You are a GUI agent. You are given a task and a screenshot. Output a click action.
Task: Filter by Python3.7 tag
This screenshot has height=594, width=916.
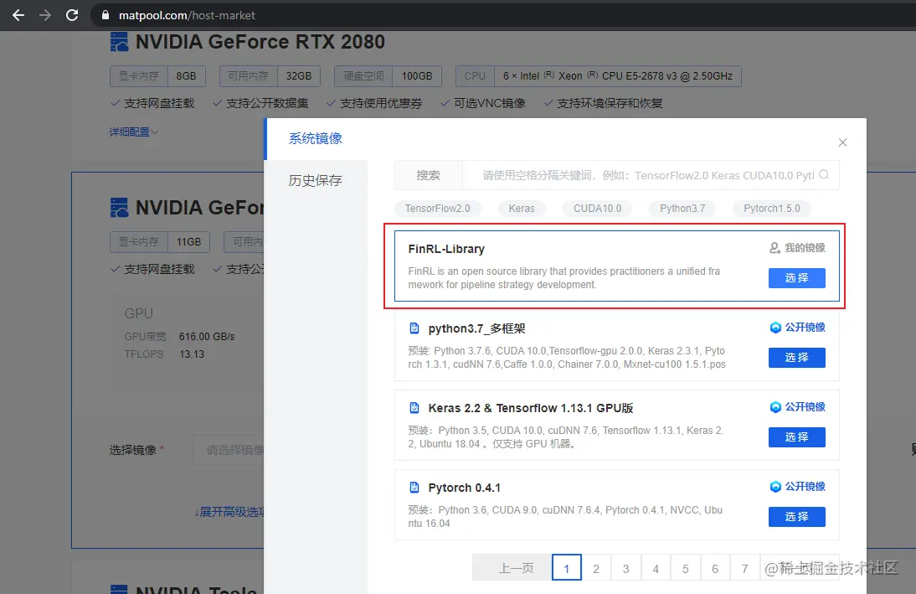tap(682, 209)
